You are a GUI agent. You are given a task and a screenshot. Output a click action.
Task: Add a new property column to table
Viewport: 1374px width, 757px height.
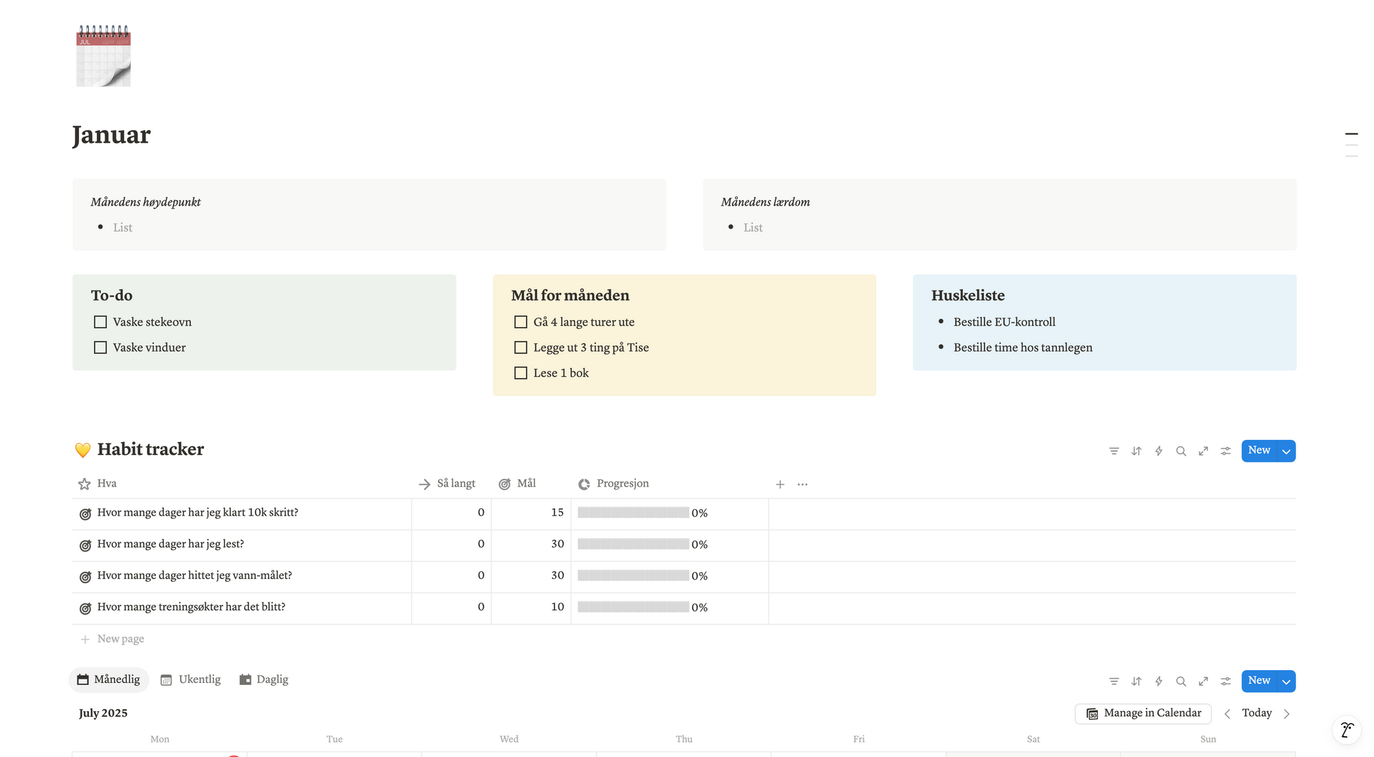779,484
